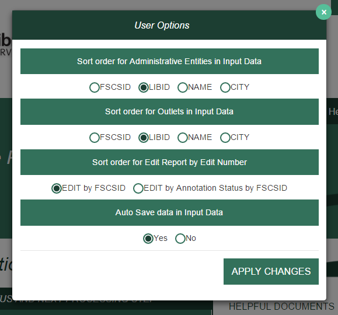Screen dimensions: 338x315
Task: Select FSCSID for Administrative Entities sort
Action: point(95,87)
